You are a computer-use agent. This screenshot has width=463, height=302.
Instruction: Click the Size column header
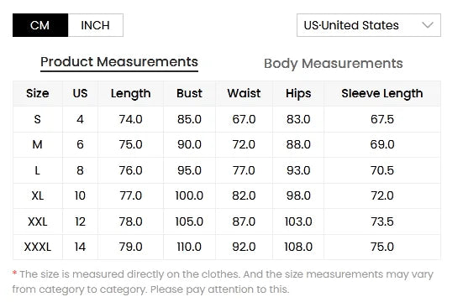[38, 93]
